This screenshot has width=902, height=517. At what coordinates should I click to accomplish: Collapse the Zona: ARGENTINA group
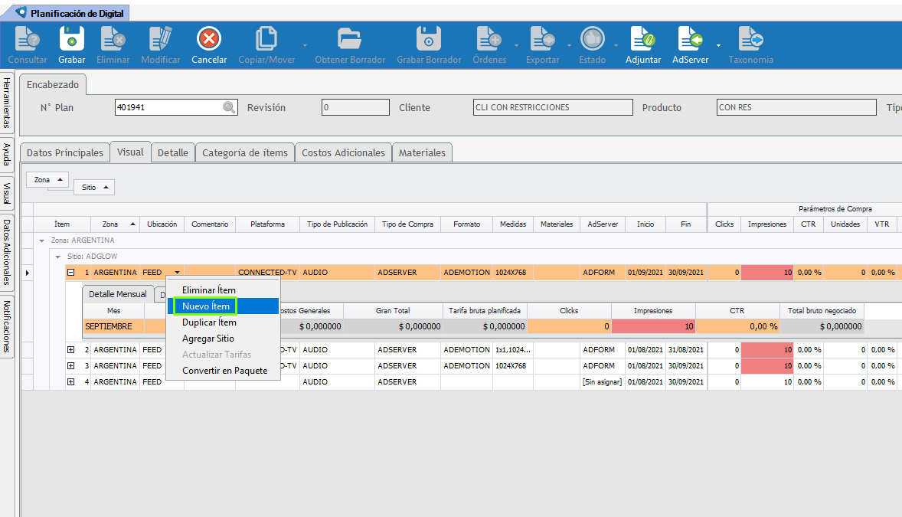point(42,241)
